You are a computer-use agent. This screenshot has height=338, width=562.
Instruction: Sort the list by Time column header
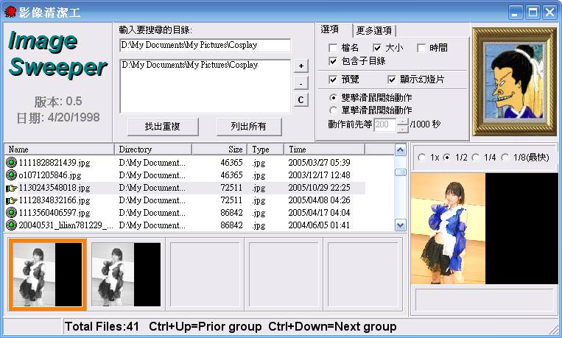tap(324, 149)
